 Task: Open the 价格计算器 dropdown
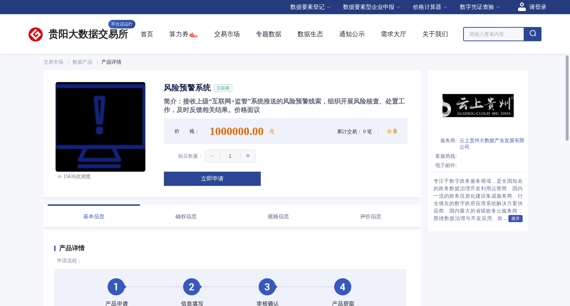(430, 7)
